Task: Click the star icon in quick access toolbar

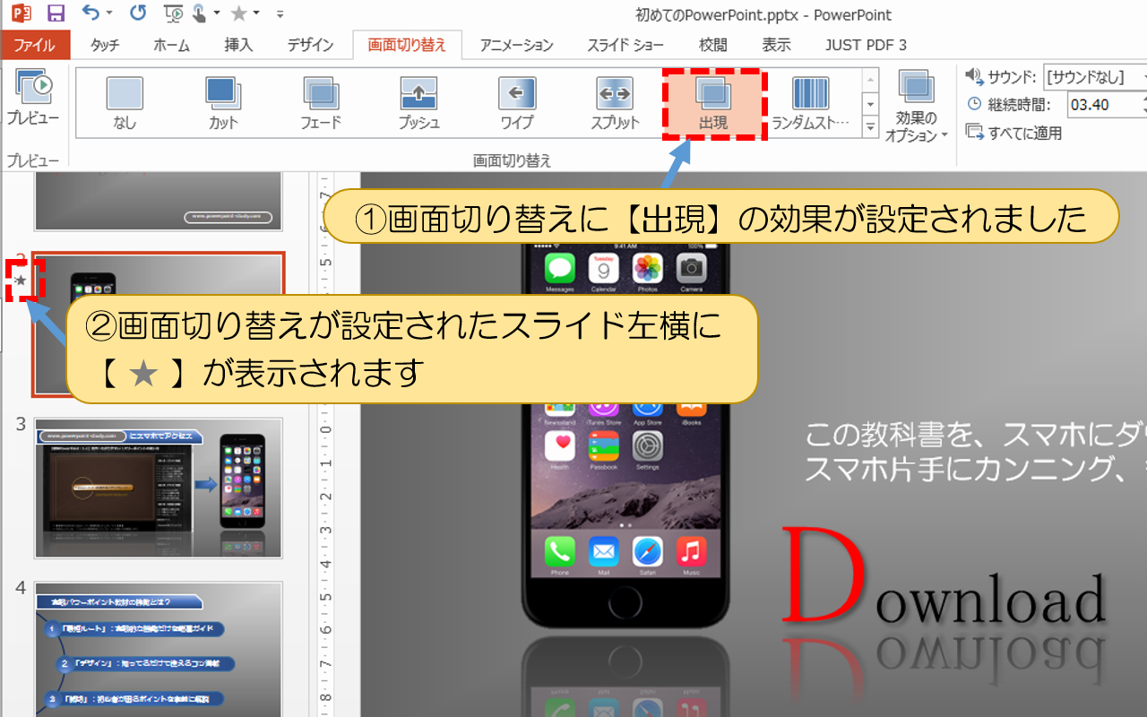Action: (239, 13)
